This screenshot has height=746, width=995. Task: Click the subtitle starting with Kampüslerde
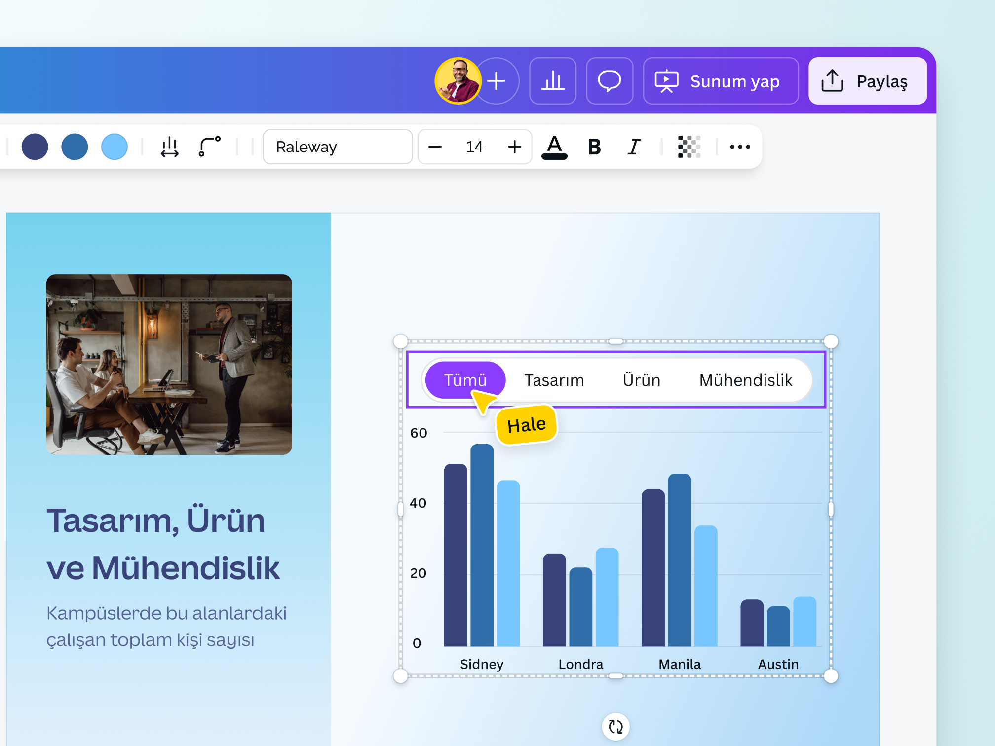tap(166, 627)
